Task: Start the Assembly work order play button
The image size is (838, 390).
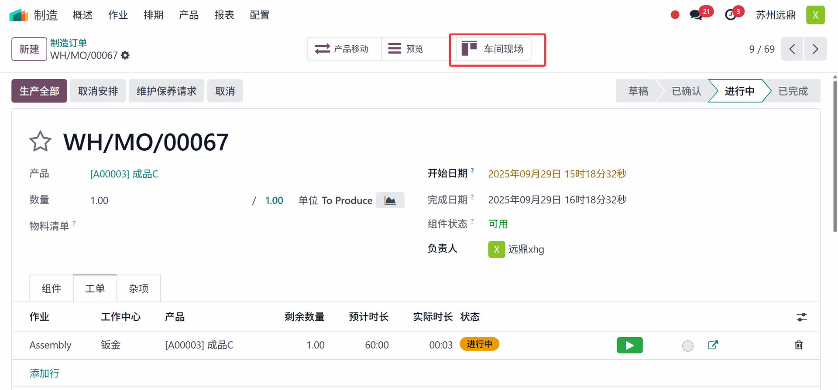Action: click(x=629, y=345)
